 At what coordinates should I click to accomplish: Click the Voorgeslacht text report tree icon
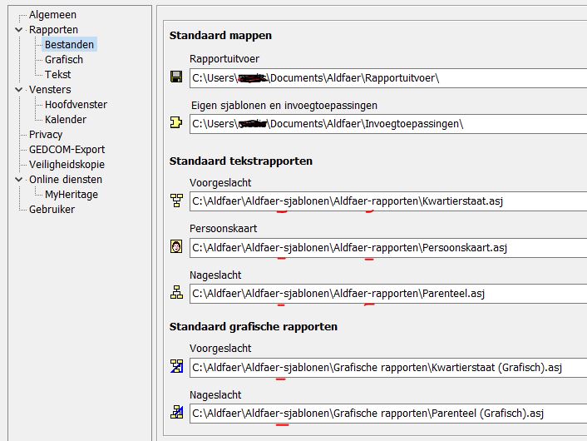[176, 201]
